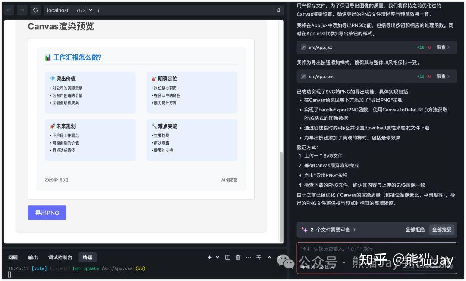
Task: Toggle the panel maximize chevron
Action: click(x=269, y=257)
